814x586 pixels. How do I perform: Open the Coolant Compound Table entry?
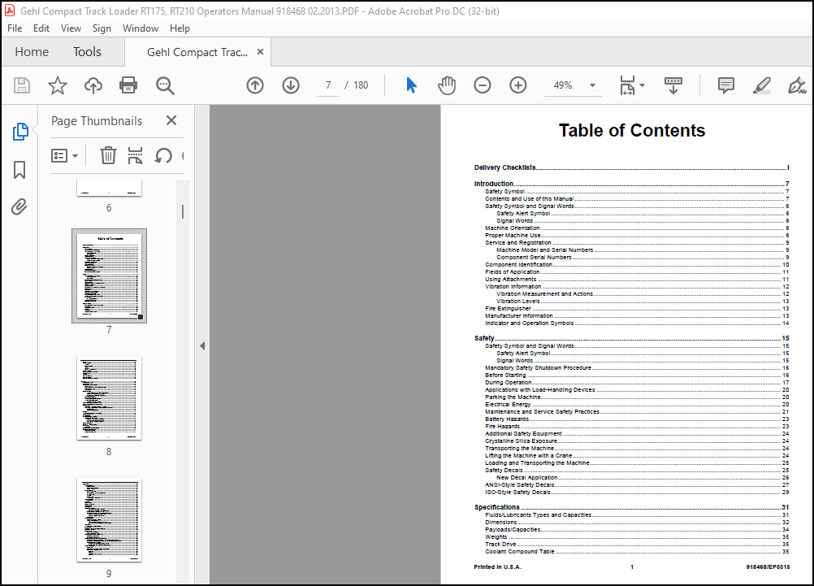[637, 552]
